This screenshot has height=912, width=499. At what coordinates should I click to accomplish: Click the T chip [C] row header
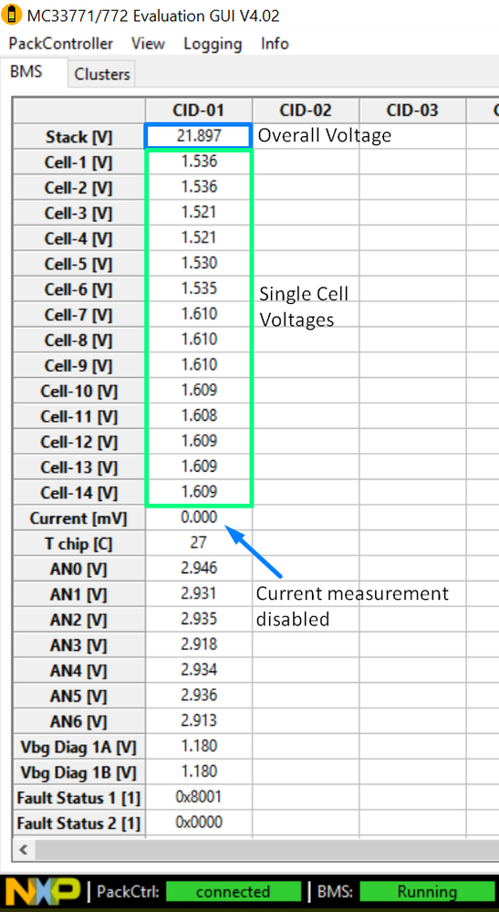(x=79, y=544)
